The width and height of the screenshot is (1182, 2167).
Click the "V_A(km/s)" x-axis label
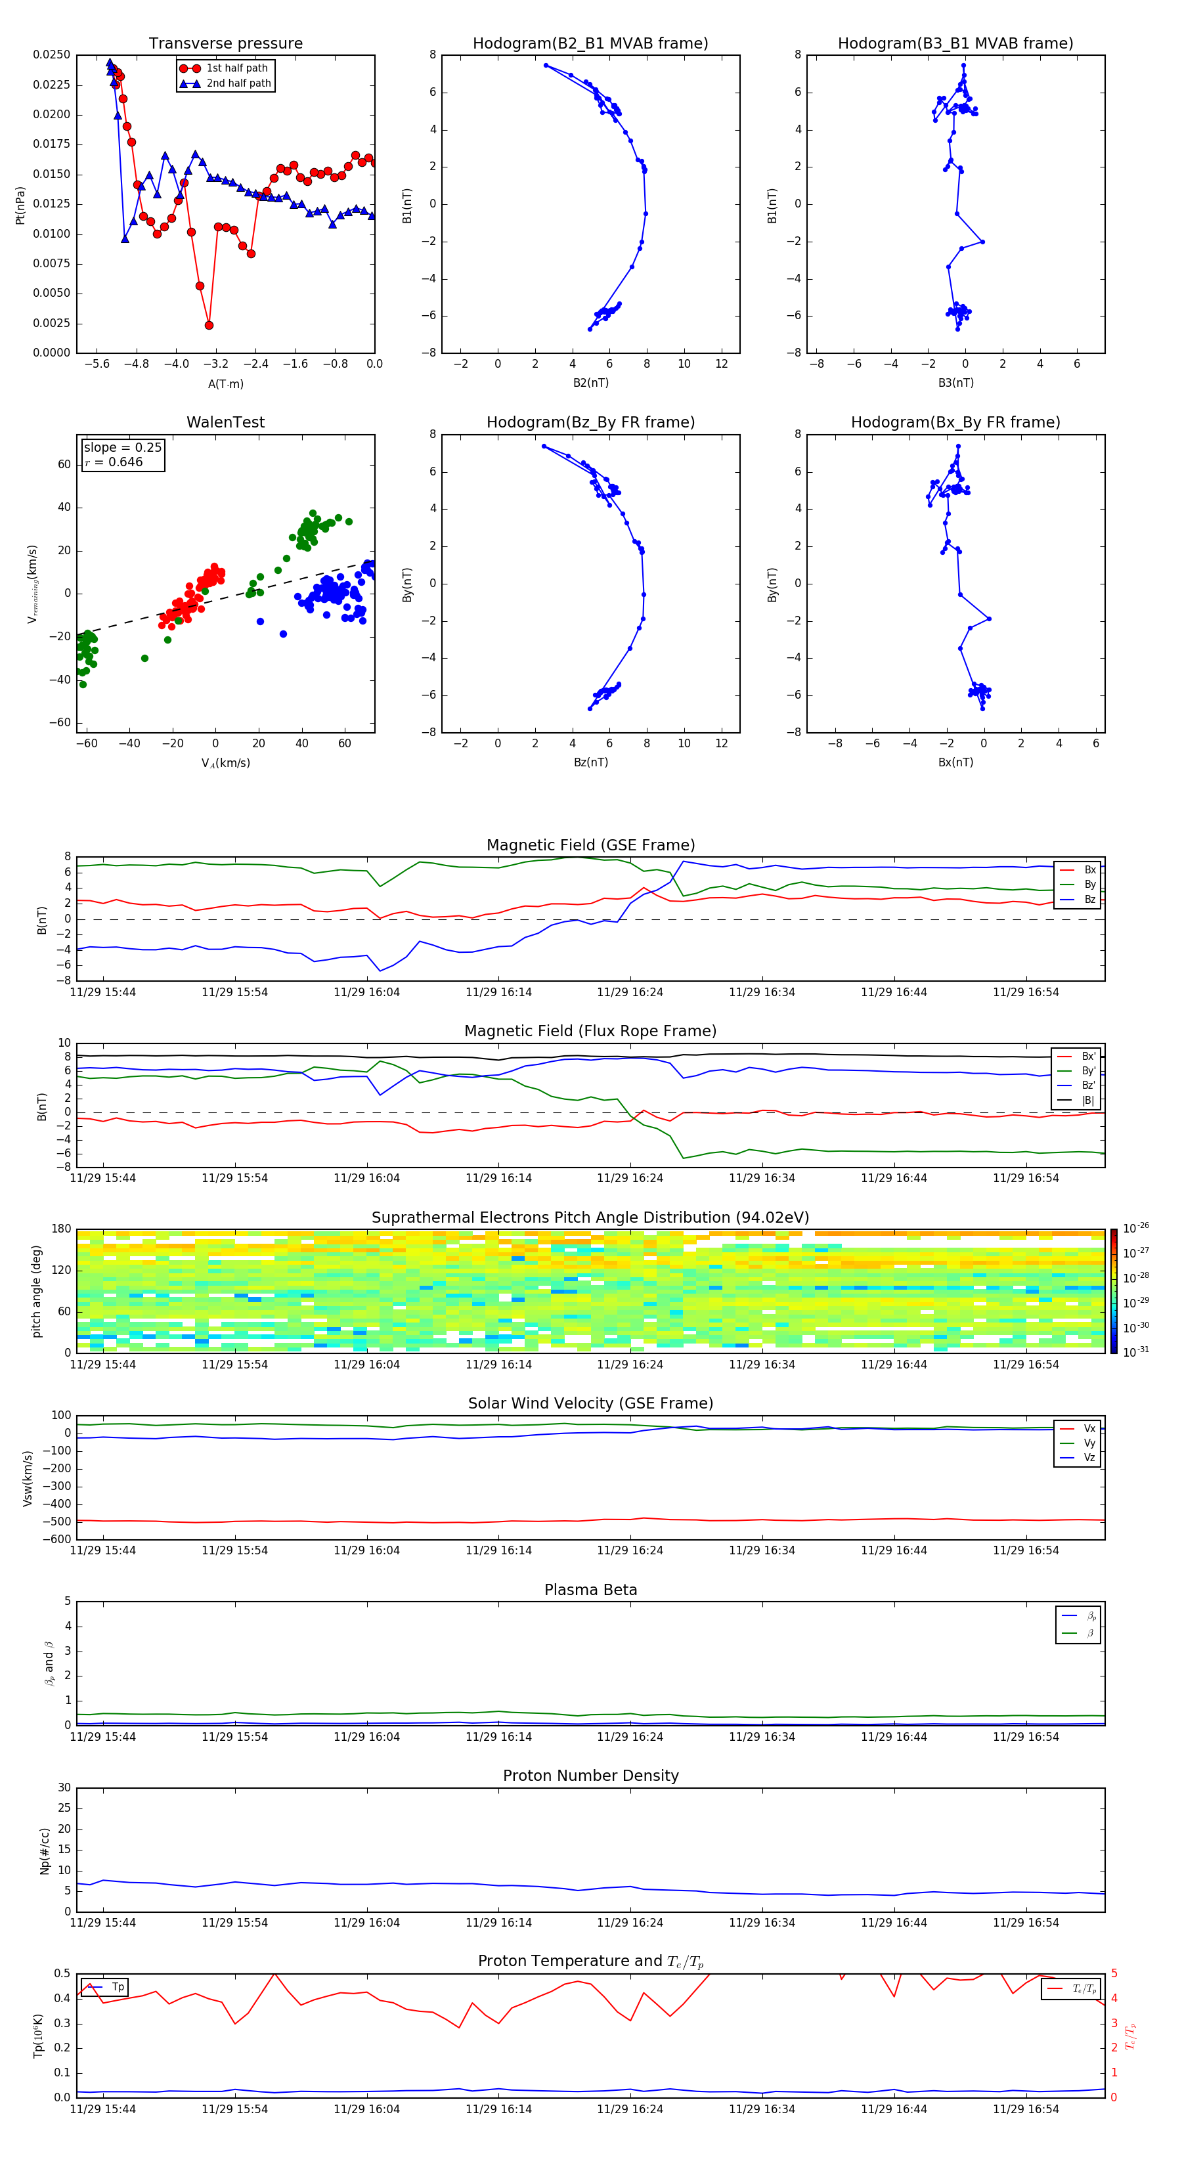pos(225,763)
